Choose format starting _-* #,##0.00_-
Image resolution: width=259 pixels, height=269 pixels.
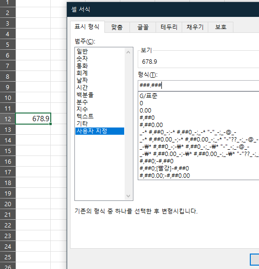199,140
